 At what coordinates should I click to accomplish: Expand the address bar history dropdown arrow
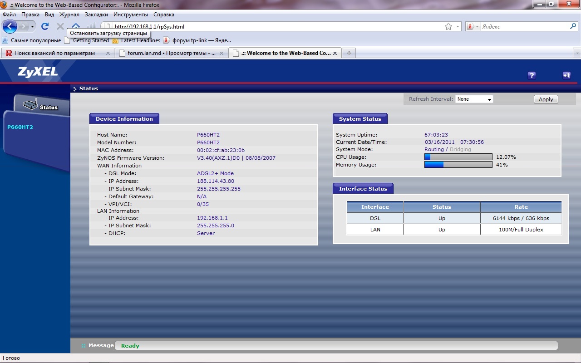click(458, 27)
